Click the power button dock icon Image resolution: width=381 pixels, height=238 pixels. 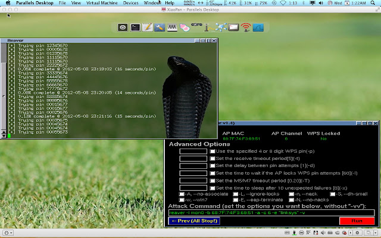pos(123,27)
